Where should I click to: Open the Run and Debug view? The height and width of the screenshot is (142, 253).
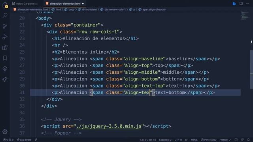tap(5, 37)
